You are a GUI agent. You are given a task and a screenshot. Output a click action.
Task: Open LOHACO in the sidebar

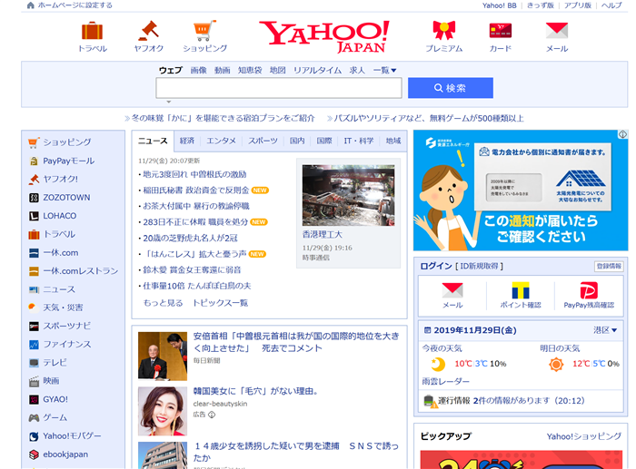click(60, 216)
